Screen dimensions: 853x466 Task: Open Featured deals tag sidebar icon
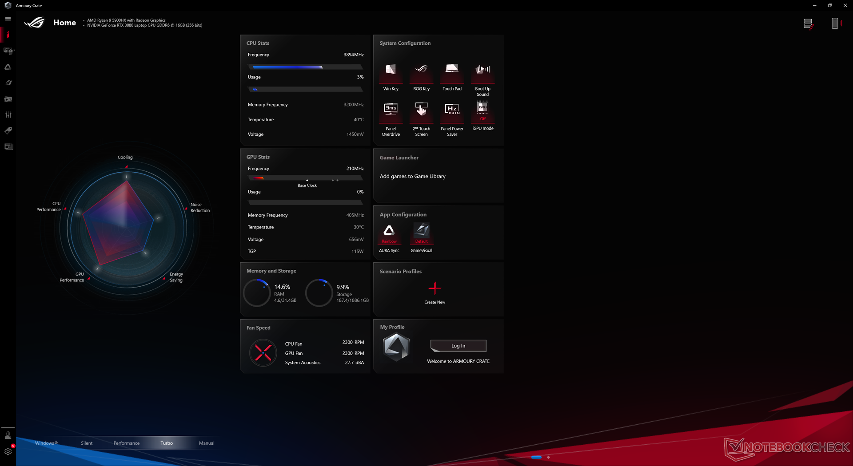8,130
